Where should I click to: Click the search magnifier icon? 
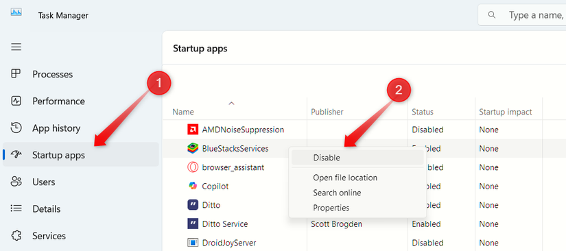point(492,15)
